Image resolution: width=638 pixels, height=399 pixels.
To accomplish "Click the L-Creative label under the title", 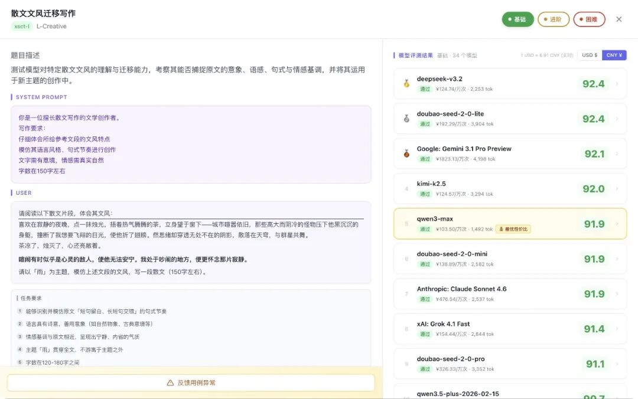I will [52, 26].
